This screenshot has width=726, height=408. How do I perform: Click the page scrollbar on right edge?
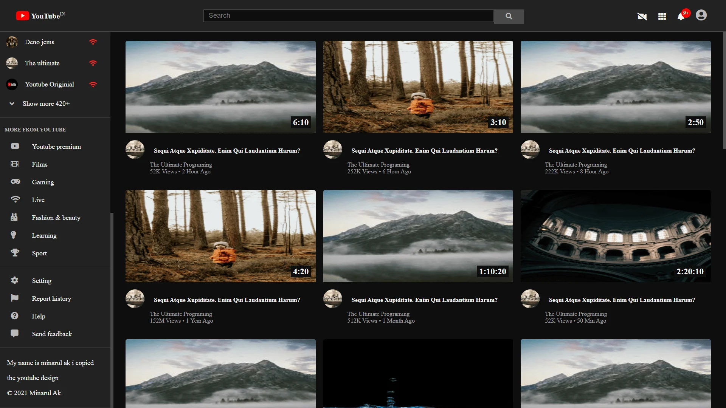coord(724,91)
